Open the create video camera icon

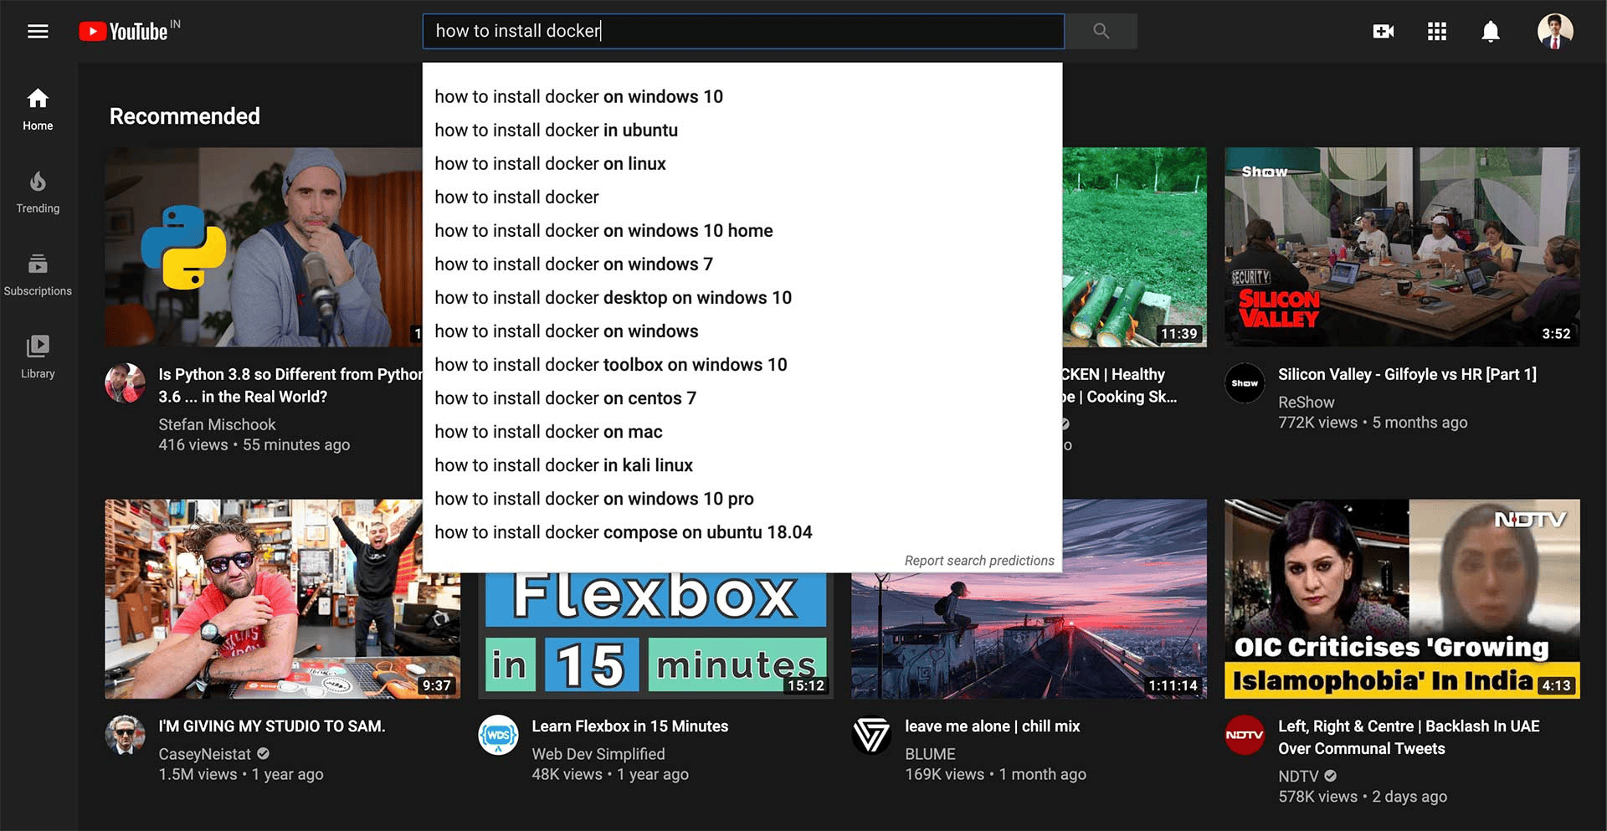(1384, 32)
